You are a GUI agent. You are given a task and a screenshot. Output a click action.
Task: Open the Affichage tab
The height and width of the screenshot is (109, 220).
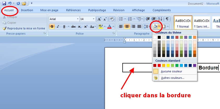[138, 10]
